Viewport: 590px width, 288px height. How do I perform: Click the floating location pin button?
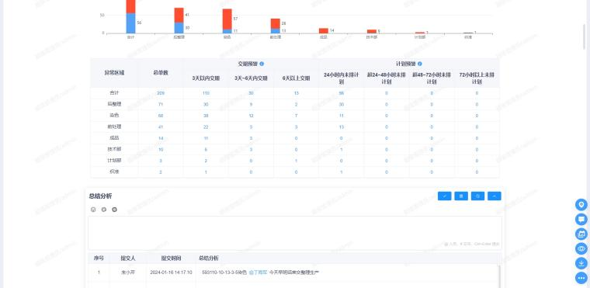(x=581, y=205)
